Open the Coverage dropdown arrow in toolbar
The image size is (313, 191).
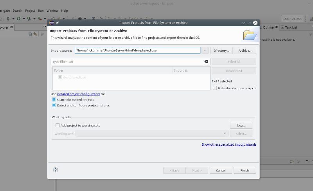coord(34,18)
